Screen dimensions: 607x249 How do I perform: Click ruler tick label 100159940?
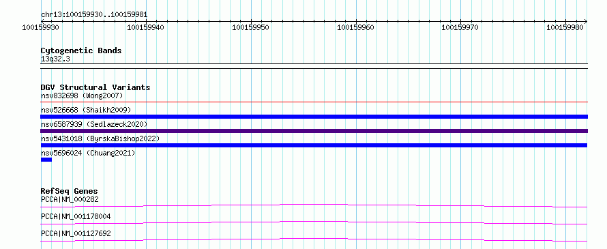click(145, 27)
